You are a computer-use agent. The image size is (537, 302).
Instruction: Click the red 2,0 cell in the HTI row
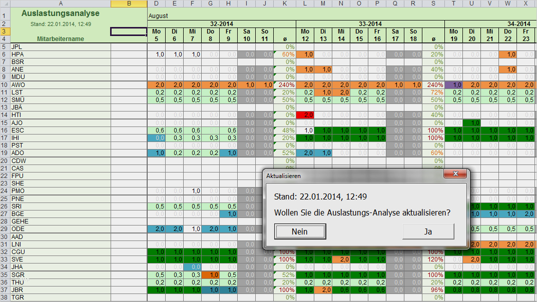pos(305,115)
